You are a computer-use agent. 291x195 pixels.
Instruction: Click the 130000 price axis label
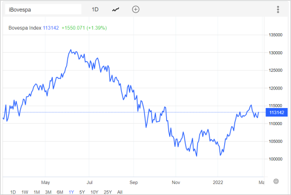click(x=275, y=53)
